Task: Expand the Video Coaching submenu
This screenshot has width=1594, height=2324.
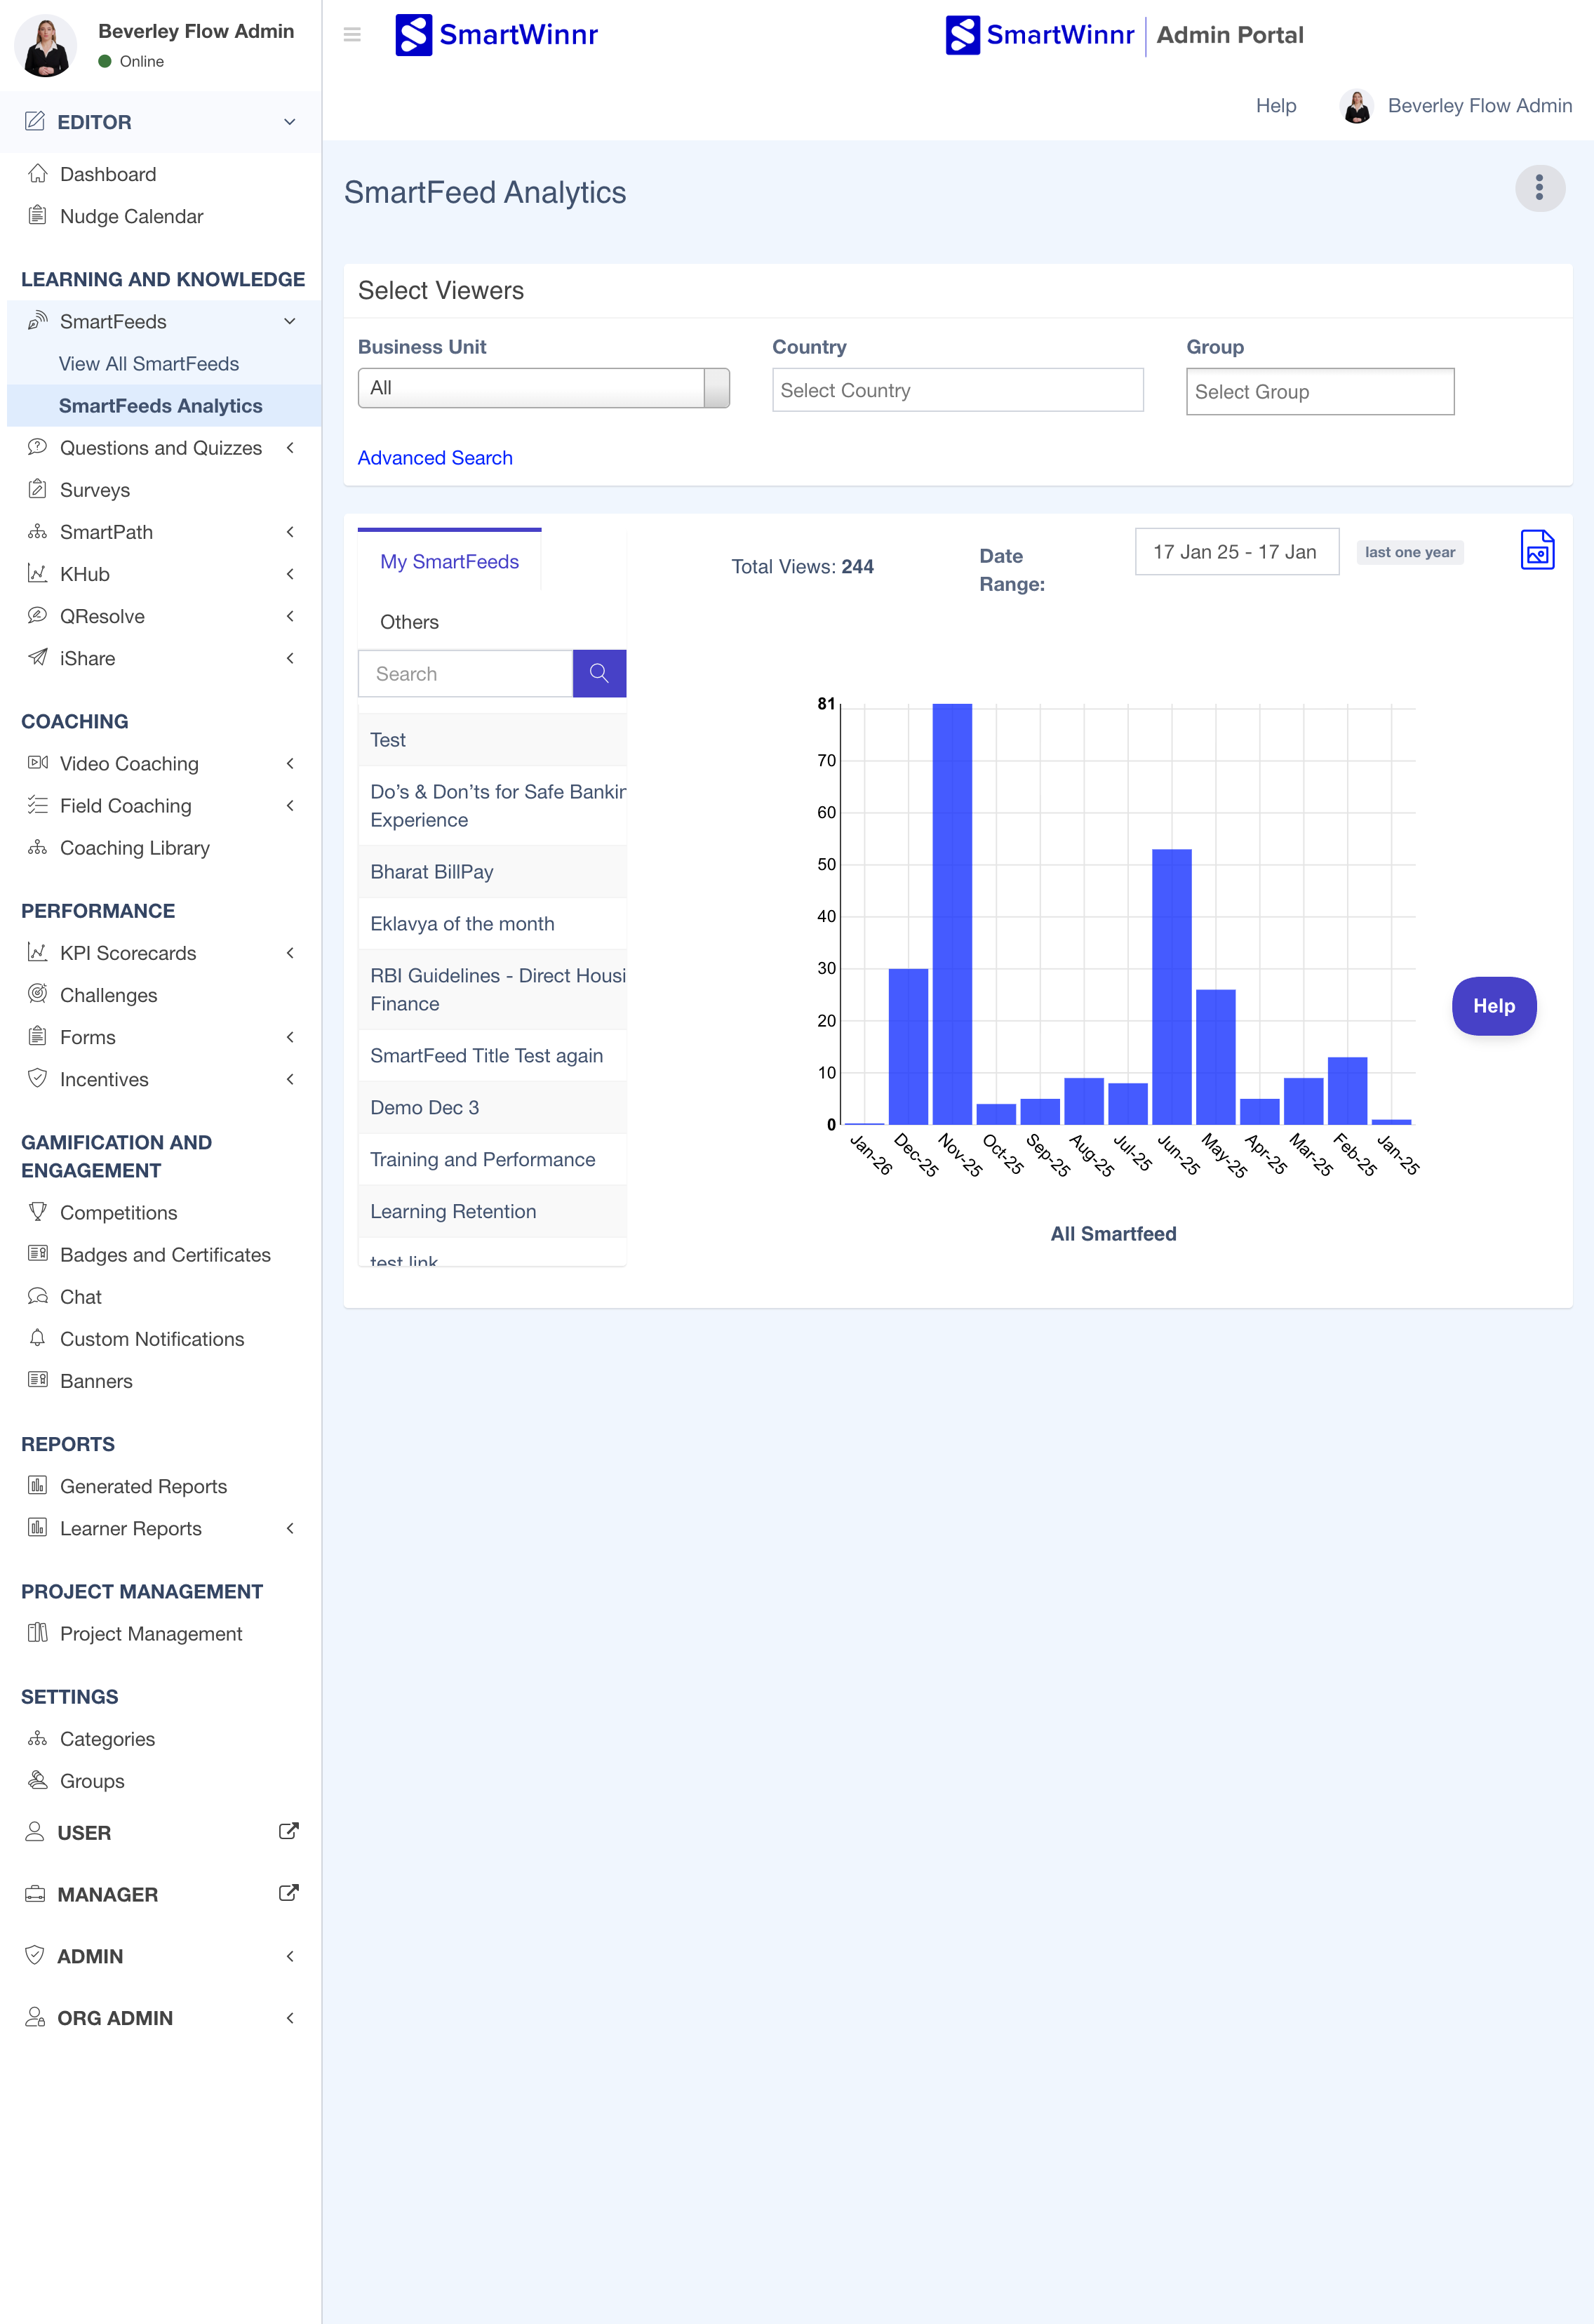Action: 290,764
